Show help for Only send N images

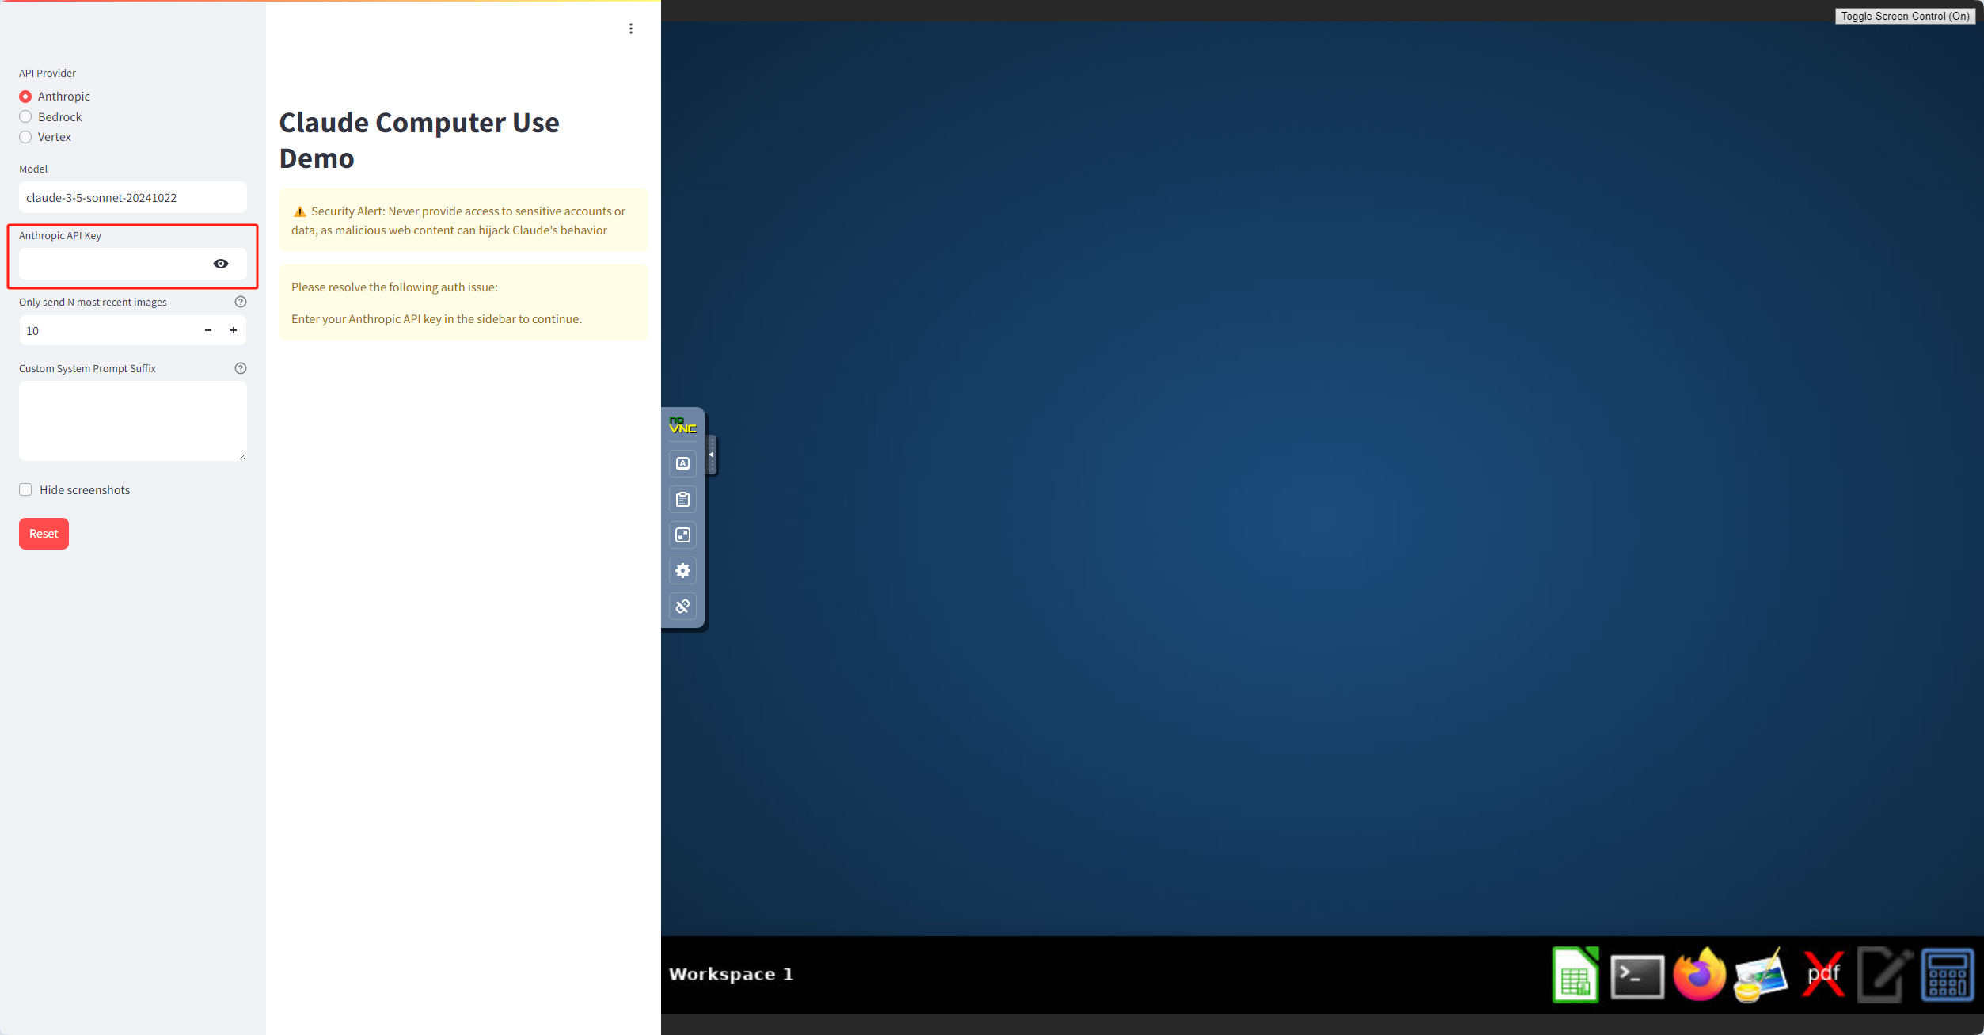(241, 302)
